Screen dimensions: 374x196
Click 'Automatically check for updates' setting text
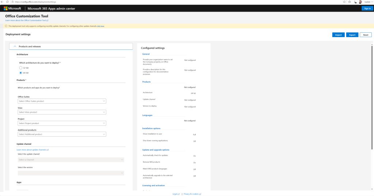155,155
